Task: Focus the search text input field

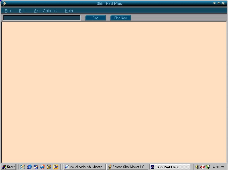Action: point(42,18)
